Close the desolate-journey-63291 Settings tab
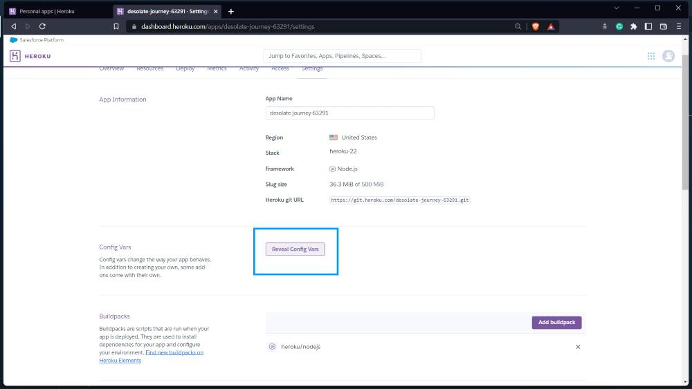This screenshot has height=389, width=692. tap(216, 12)
